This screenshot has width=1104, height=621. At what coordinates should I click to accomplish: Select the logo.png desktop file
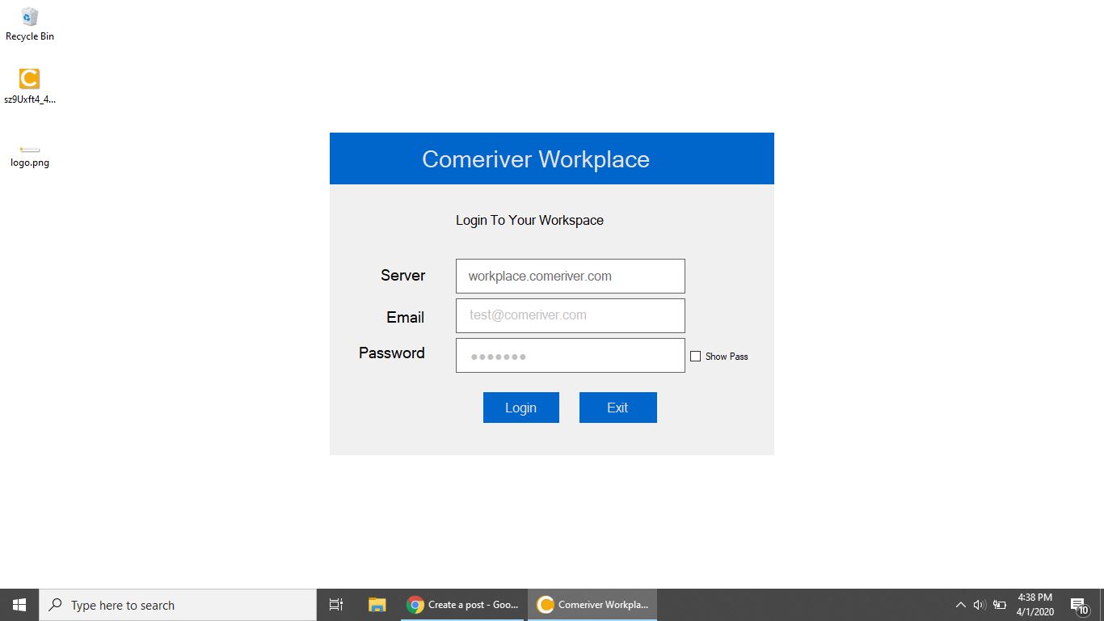pyautogui.click(x=30, y=154)
